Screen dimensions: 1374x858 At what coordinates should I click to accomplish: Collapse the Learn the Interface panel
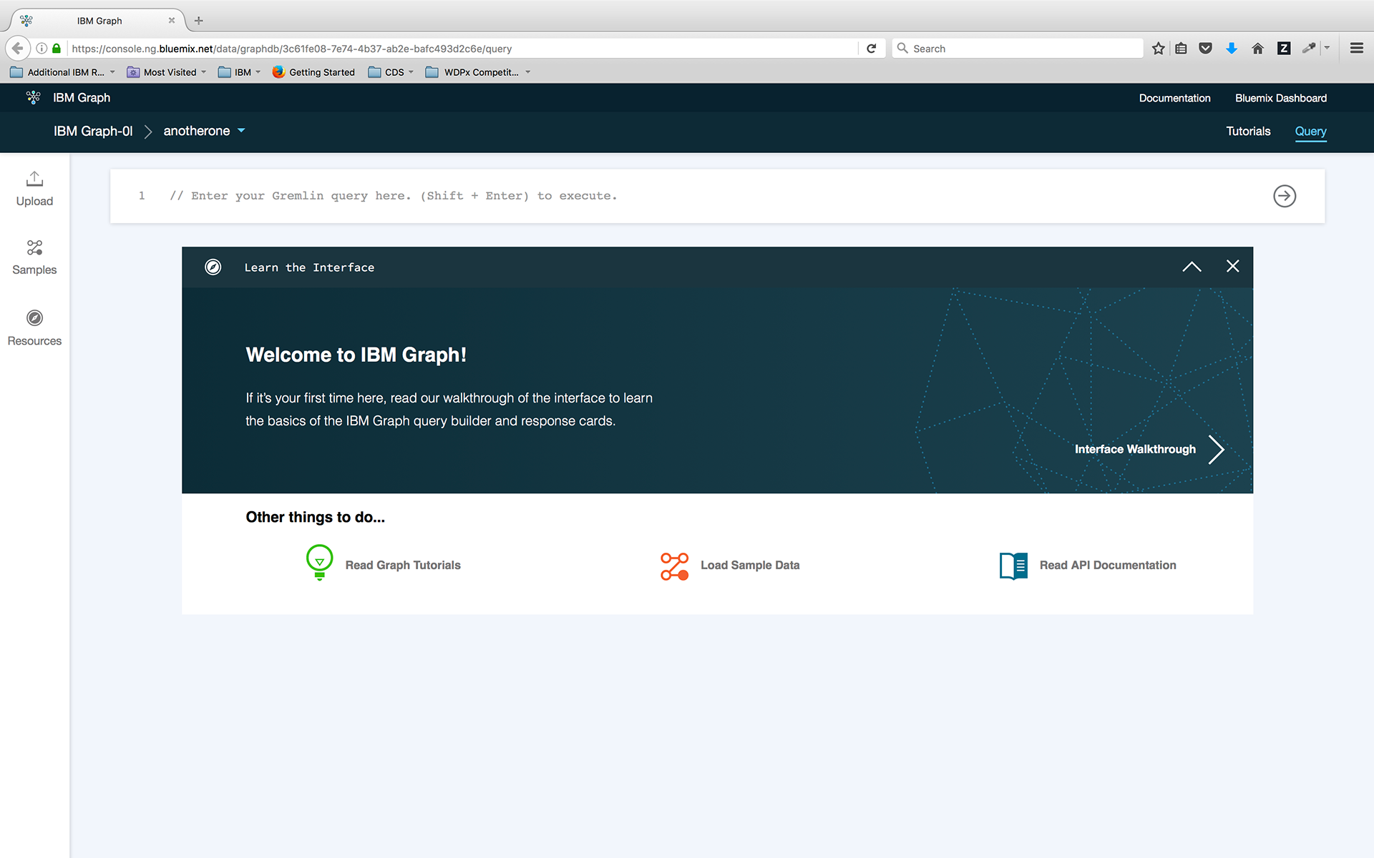1192,267
